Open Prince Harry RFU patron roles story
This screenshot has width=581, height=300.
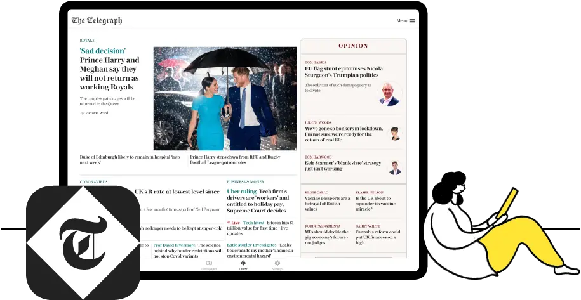point(236,159)
